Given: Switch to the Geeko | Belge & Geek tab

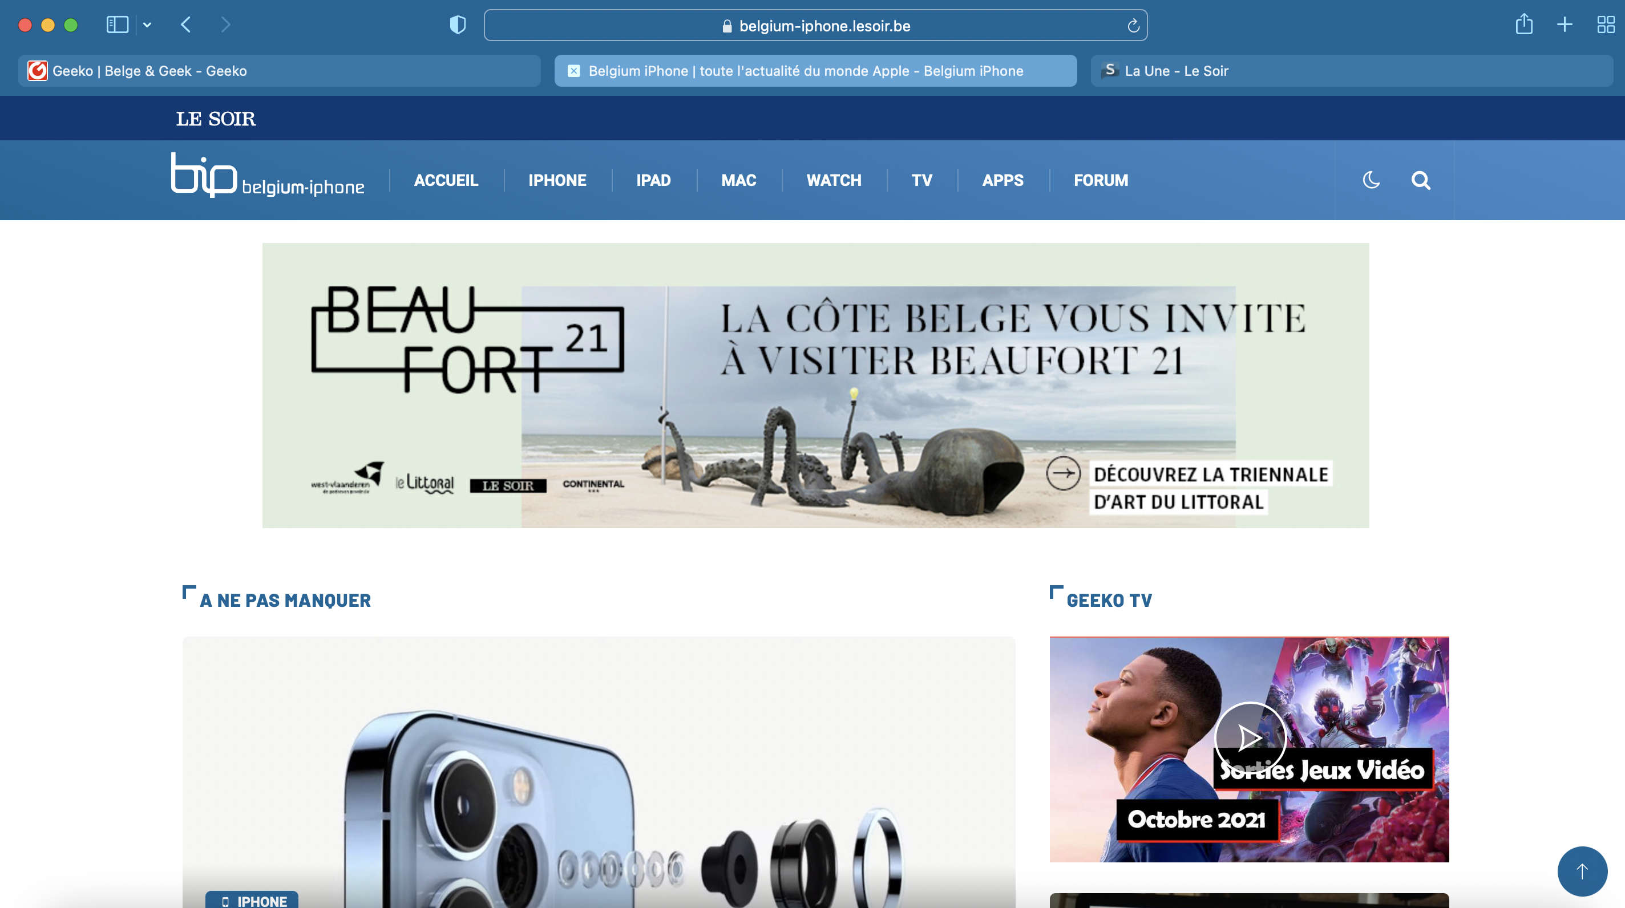Looking at the screenshot, I should (x=280, y=71).
